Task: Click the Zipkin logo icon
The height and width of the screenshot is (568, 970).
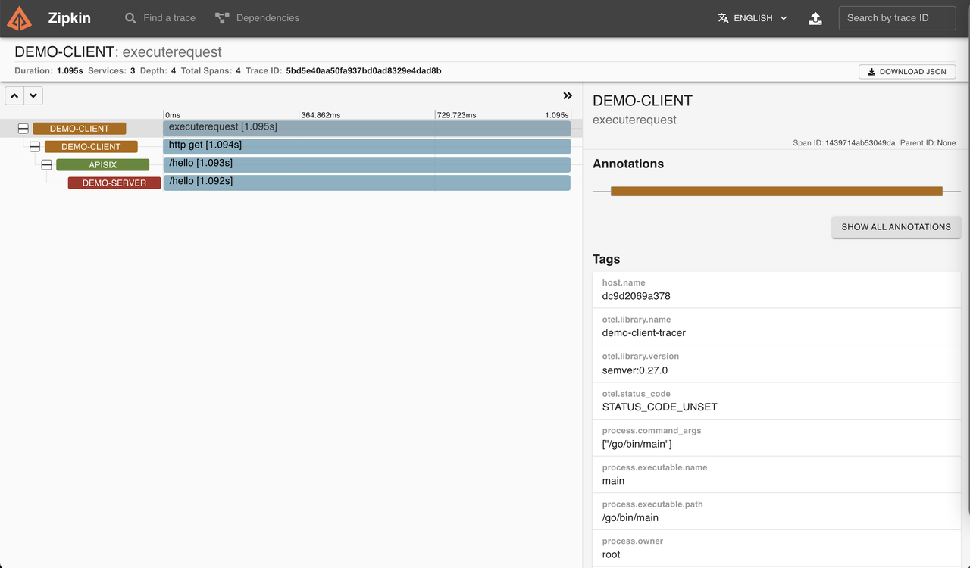Action: (20, 18)
